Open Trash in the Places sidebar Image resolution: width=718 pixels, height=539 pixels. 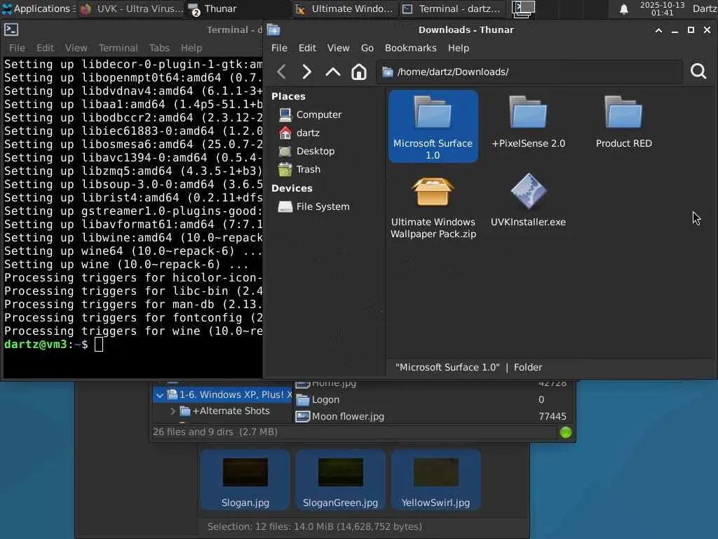pos(299,170)
